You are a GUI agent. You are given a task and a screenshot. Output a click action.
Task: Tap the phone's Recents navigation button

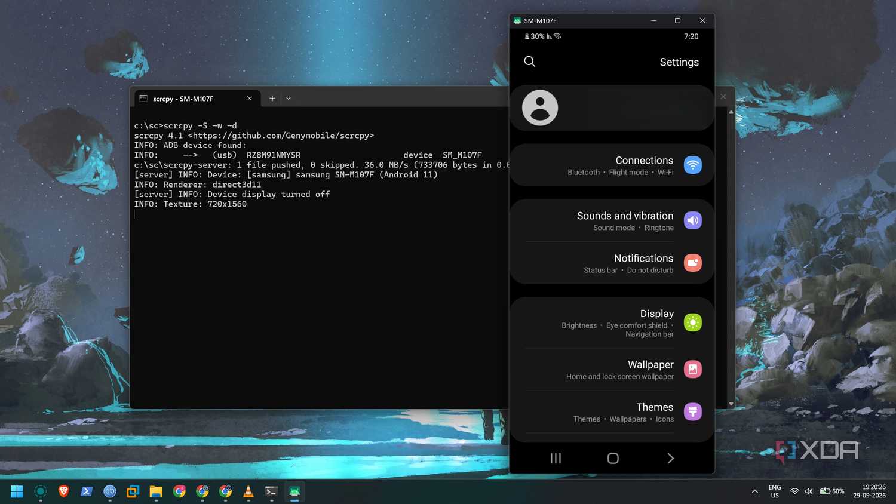(556, 458)
